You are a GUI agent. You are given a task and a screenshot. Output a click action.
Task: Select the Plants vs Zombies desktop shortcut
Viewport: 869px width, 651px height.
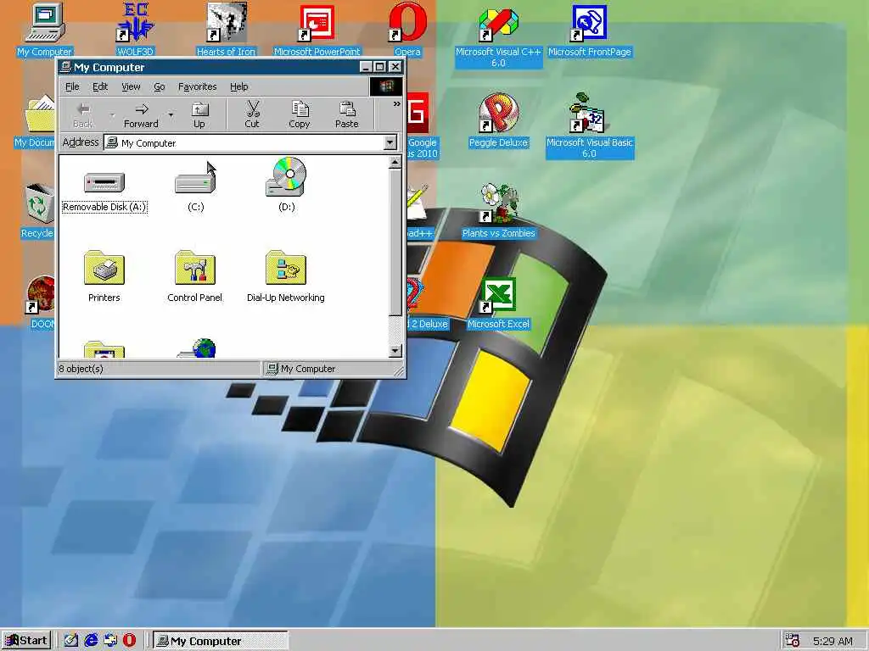pos(498,211)
